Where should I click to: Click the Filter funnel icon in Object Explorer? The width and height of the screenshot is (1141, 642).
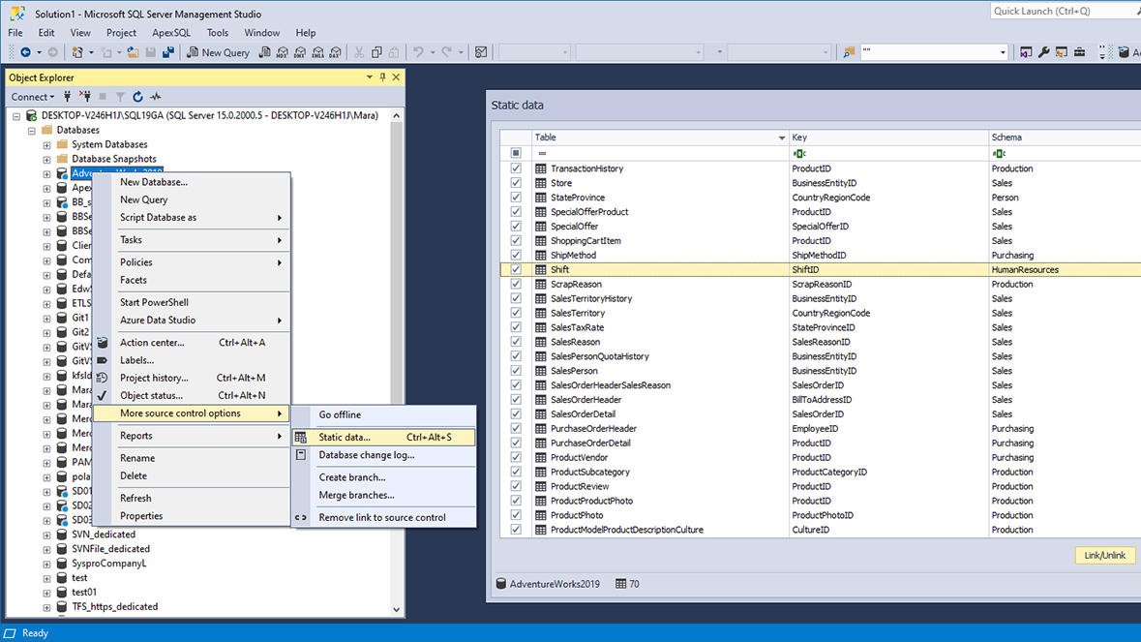tap(120, 96)
